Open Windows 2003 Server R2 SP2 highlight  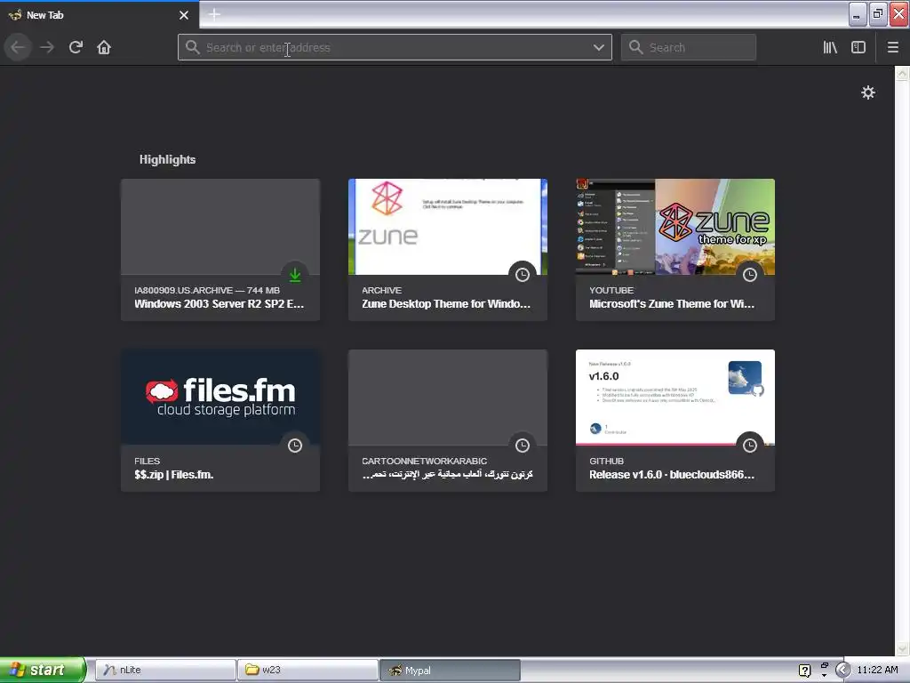point(220,250)
